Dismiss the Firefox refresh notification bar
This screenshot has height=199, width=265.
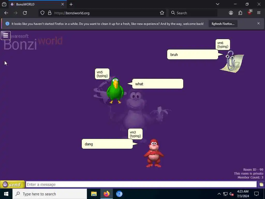coord(259,23)
